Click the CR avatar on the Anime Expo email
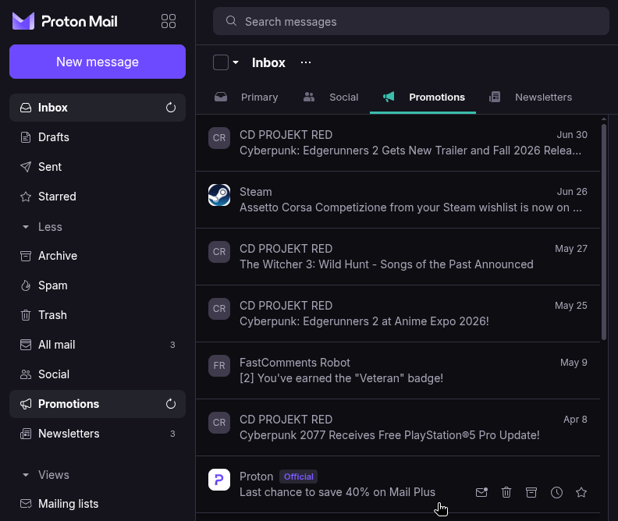This screenshot has height=521, width=618. [x=219, y=309]
